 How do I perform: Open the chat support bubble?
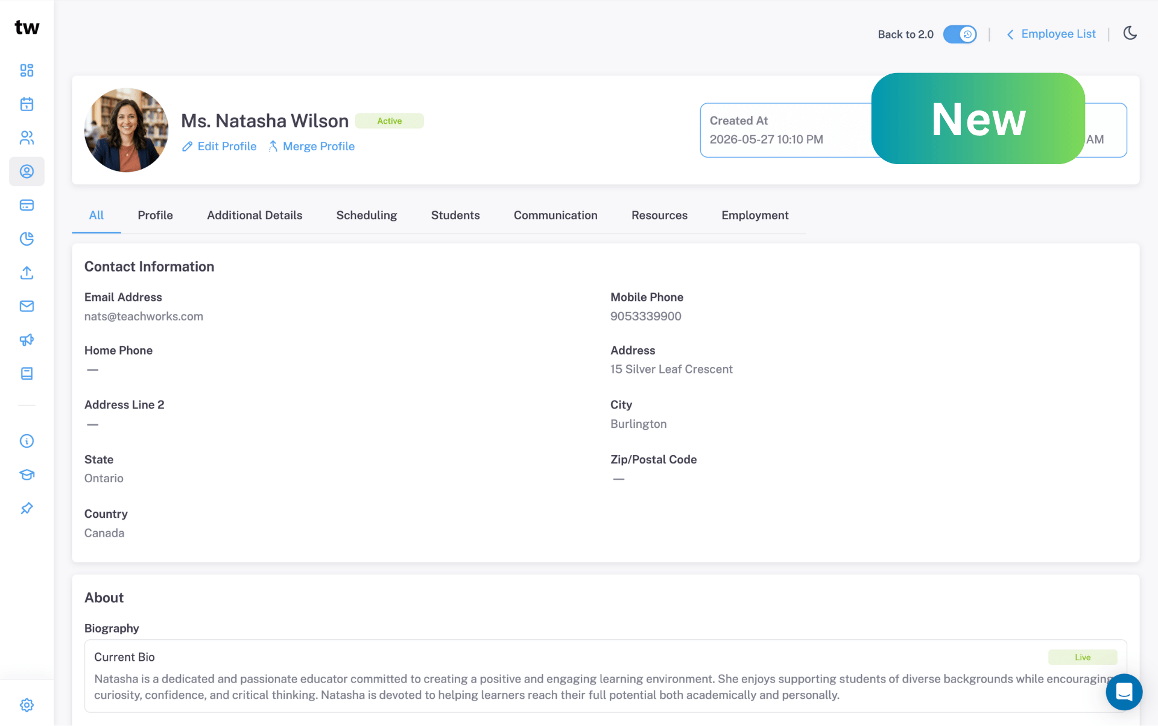point(1124,692)
